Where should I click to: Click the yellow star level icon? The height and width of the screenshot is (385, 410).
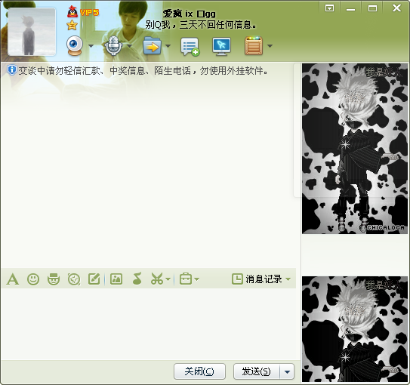(72, 26)
